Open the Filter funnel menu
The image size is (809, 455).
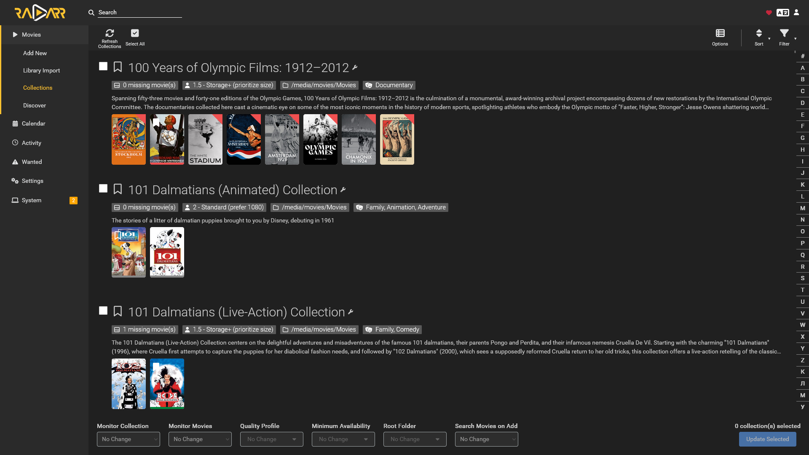784,33
